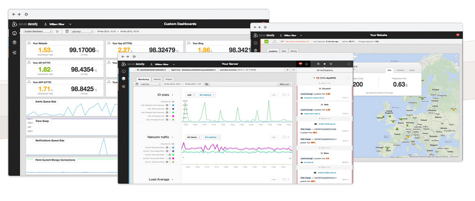Screen dimensions: 475x201
Task: Click 'sdb: Merged read requests' green color swatch
Action: [173, 112]
